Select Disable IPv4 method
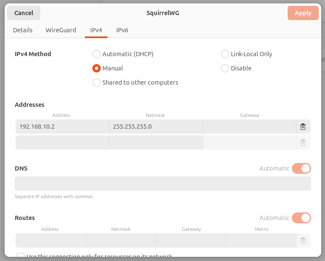The height and width of the screenshot is (261, 325). tap(225, 68)
